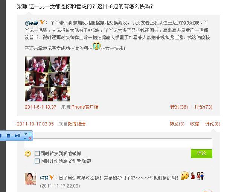Open 评论(73) on the original post
The height and width of the screenshot is (192, 227).
203,107
